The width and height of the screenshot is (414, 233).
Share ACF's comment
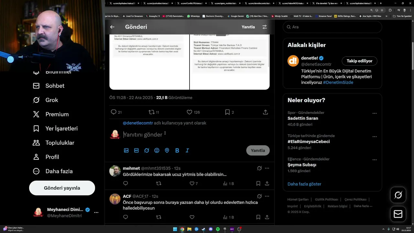click(x=267, y=217)
